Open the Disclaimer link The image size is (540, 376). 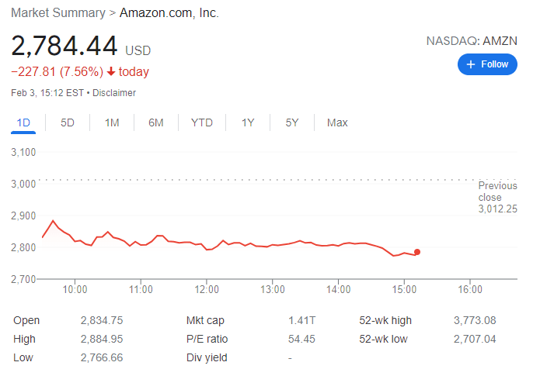click(x=117, y=93)
